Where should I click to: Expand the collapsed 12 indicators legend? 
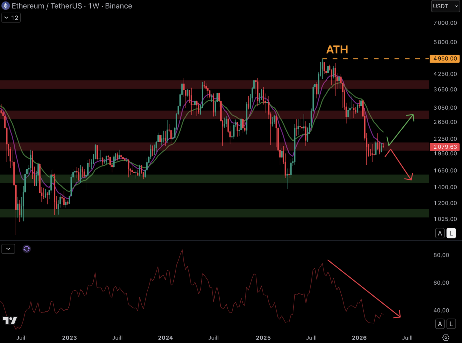(11, 18)
